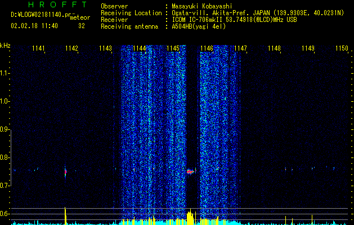This screenshot has width=354, height=225.
Task: Click the long red echo after 1145
Action: click(x=190, y=172)
